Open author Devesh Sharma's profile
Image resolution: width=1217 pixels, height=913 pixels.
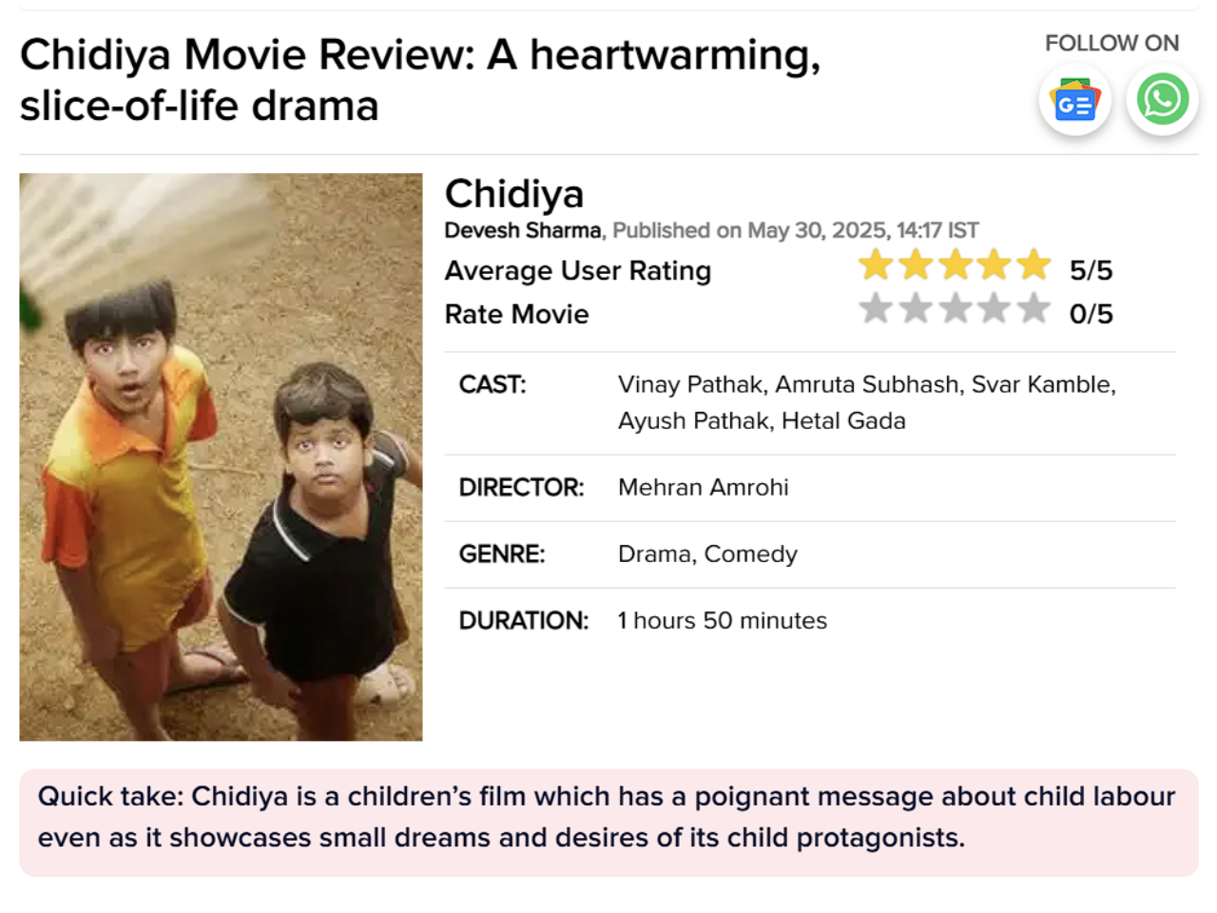coord(523,231)
